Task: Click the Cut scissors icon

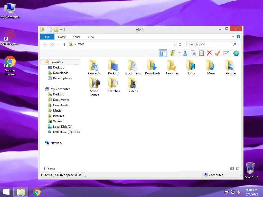Action: point(185,53)
